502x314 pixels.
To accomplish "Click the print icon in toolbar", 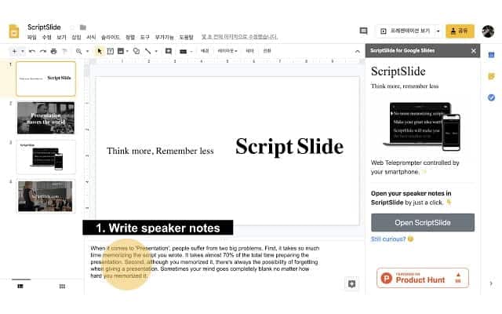I will (x=53, y=51).
